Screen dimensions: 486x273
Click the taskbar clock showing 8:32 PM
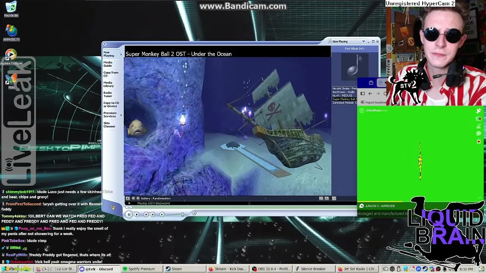point(466,269)
